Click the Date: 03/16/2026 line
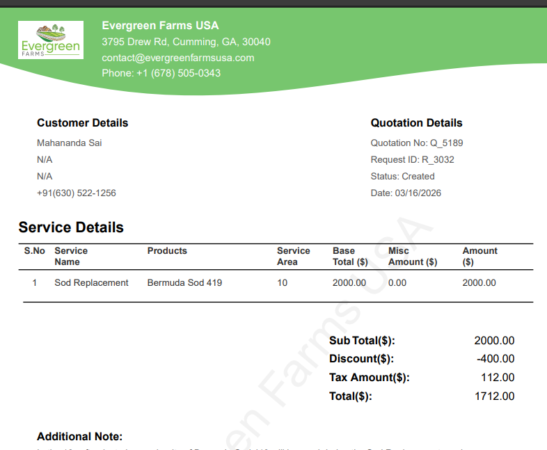The image size is (547, 450). [x=406, y=193]
